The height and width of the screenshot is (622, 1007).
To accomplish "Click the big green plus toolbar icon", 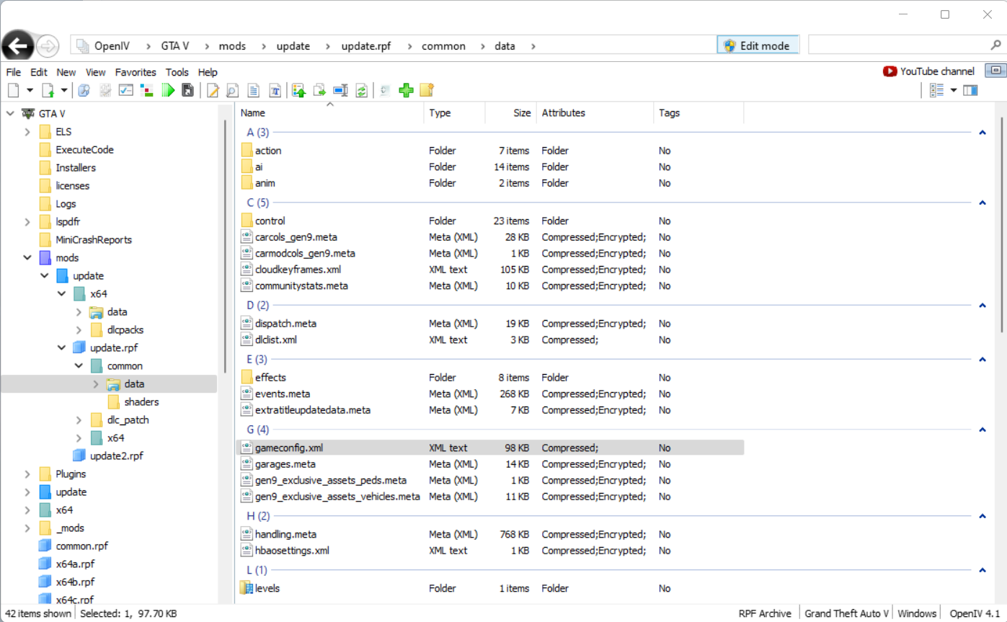I will point(406,90).
